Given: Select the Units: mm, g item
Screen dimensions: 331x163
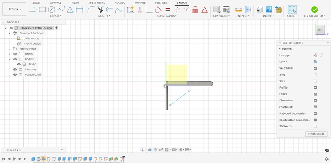Looking at the screenshot, I should 31,38.
